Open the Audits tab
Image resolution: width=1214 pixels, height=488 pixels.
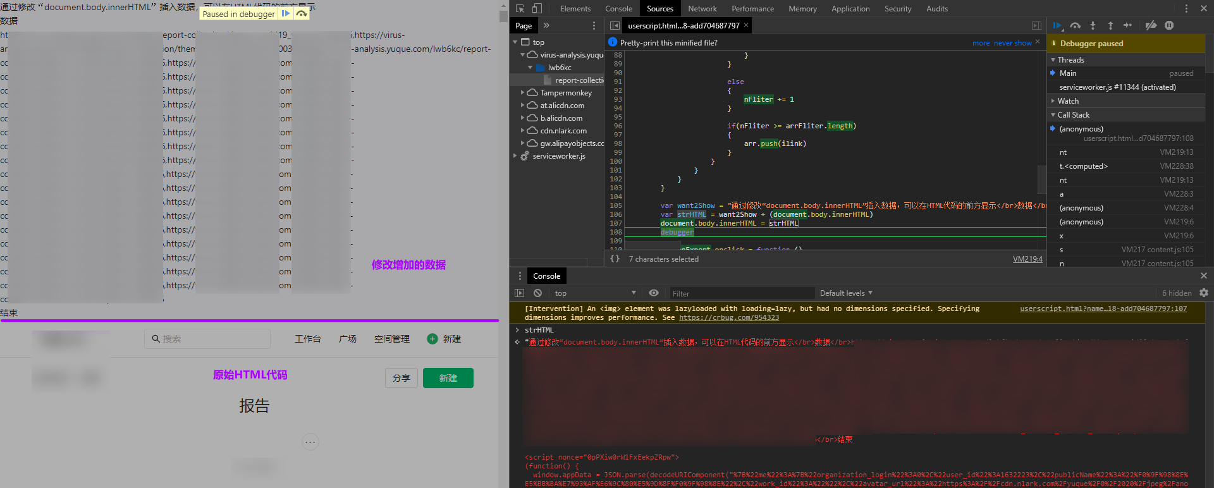937,9
